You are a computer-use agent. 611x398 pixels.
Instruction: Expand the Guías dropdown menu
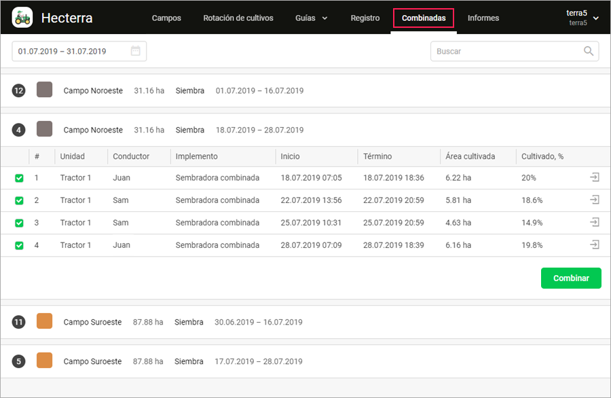tap(311, 18)
